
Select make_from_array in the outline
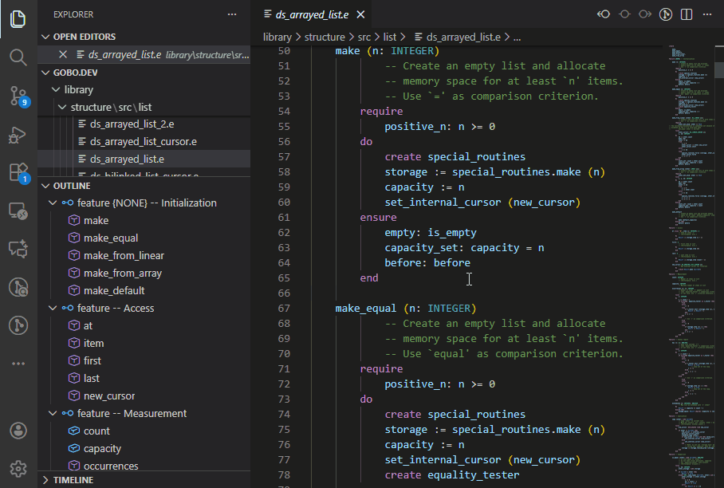click(122, 273)
